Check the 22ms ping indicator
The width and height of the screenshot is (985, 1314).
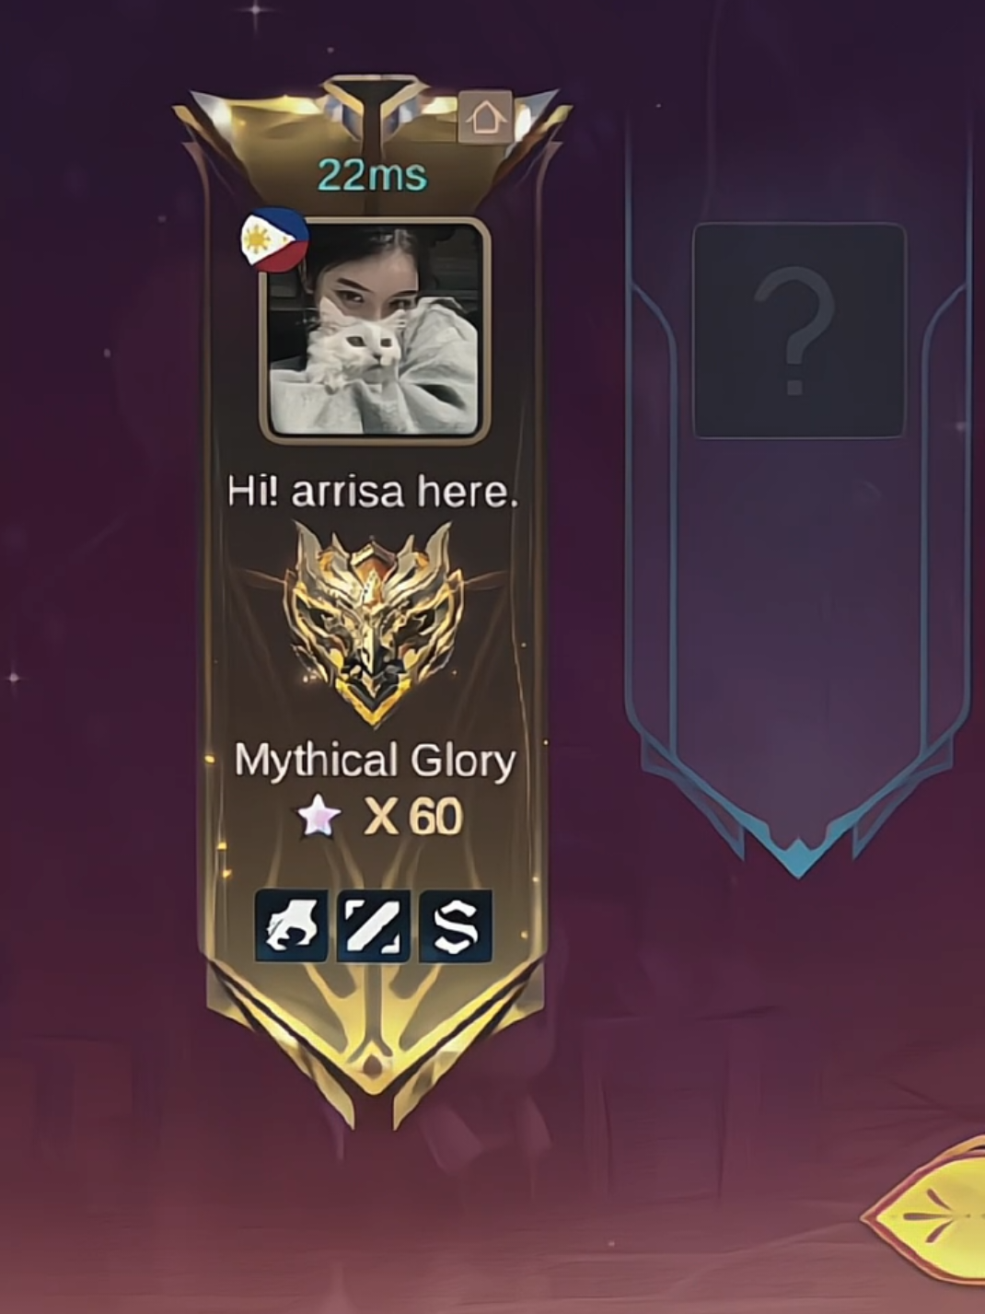(373, 175)
